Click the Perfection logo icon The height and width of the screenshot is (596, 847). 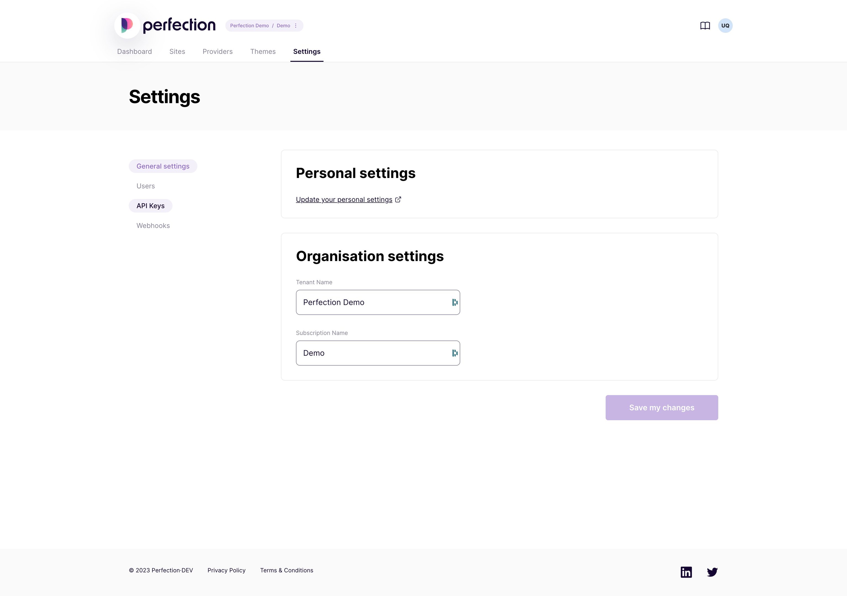point(127,25)
